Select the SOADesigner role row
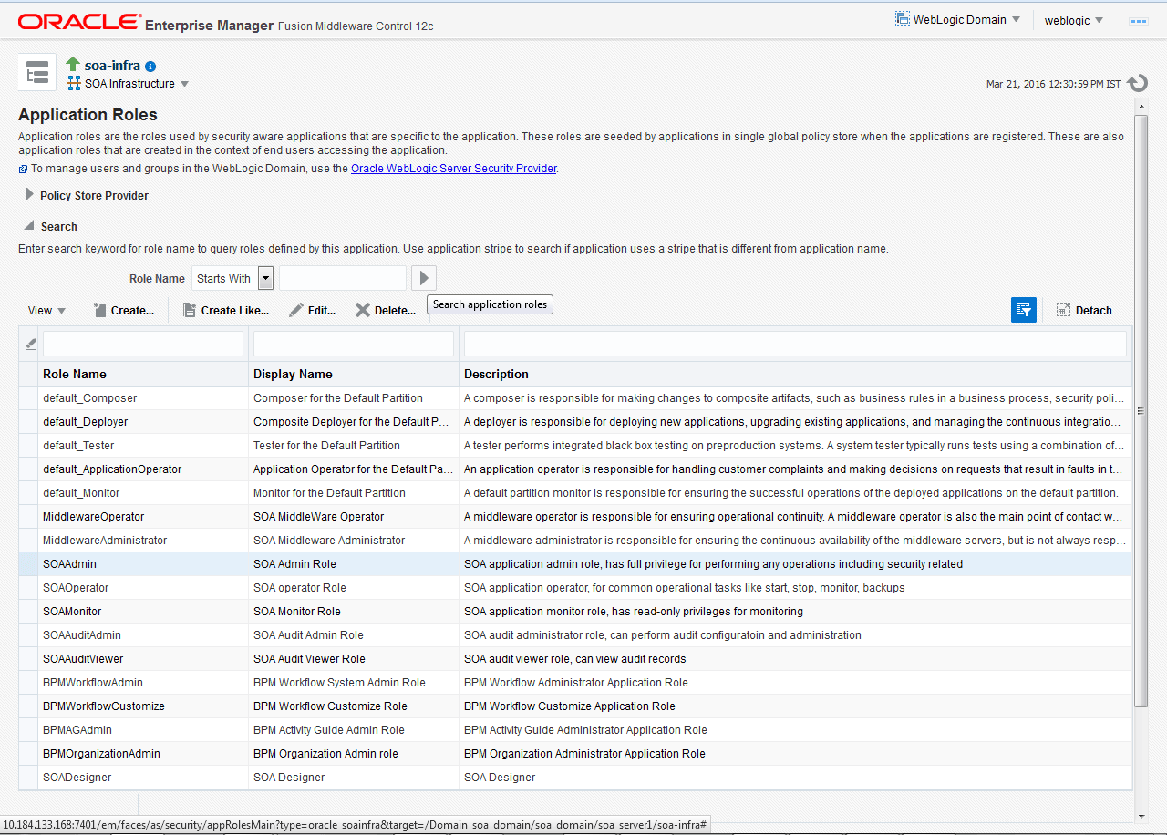Image resolution: width=1167 pixels, height=835 pixels. [x=575, y=778]
